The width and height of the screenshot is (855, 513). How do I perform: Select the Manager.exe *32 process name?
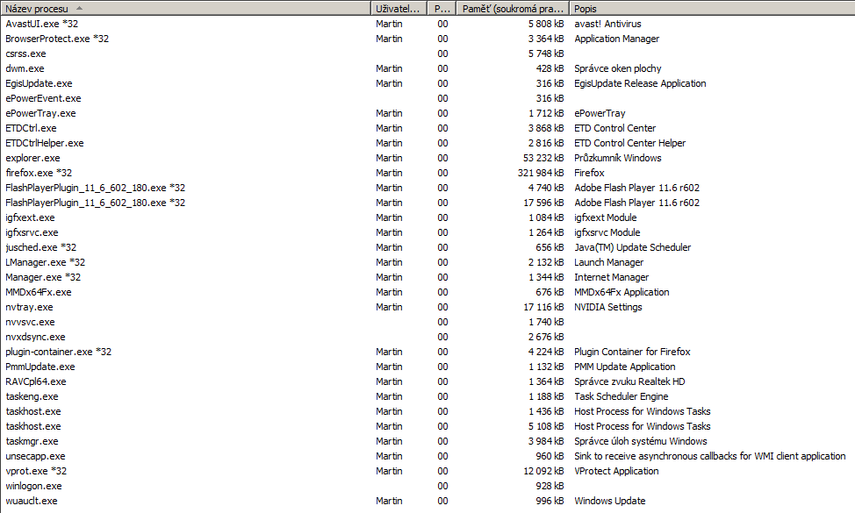tap(43, 277)
